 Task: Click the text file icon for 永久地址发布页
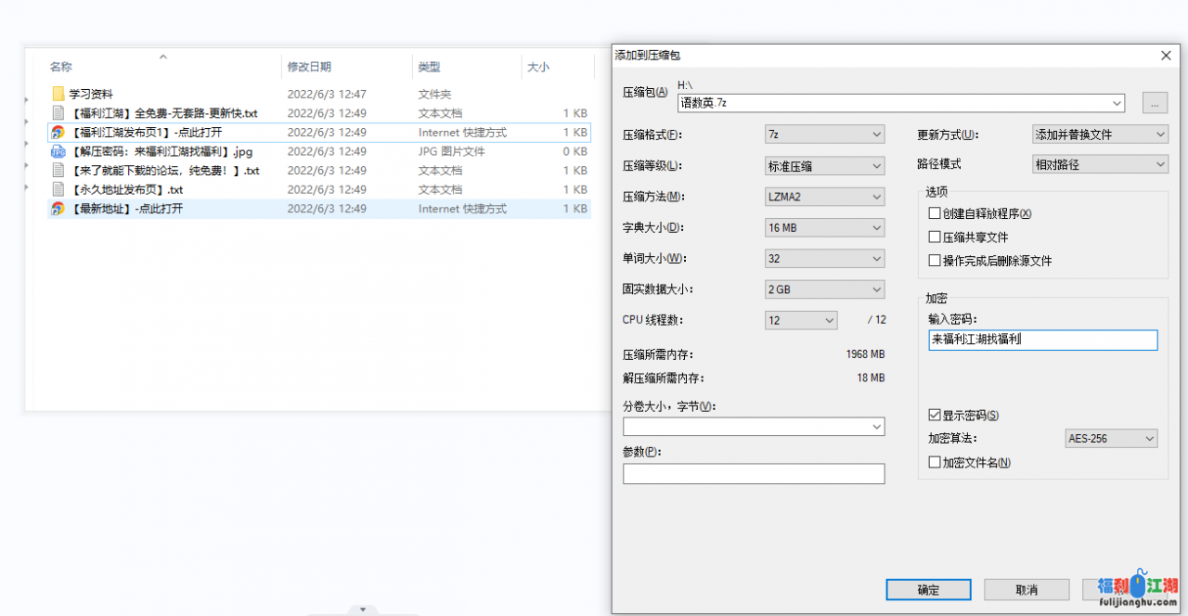(x=58, y=189)
